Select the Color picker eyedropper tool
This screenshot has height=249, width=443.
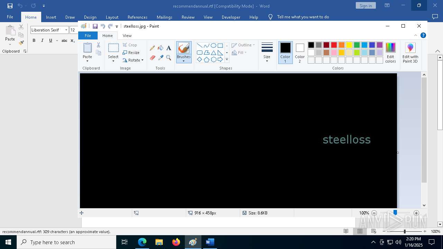pos(161,57)
